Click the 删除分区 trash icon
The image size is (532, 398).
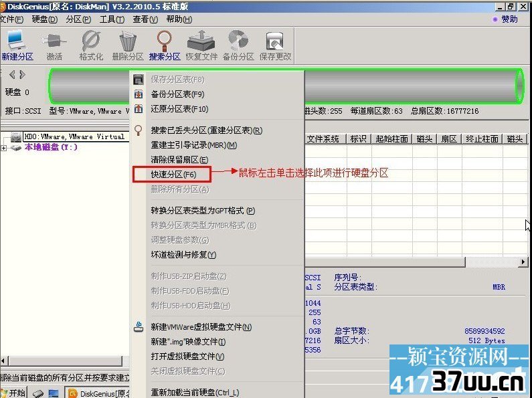128,41
